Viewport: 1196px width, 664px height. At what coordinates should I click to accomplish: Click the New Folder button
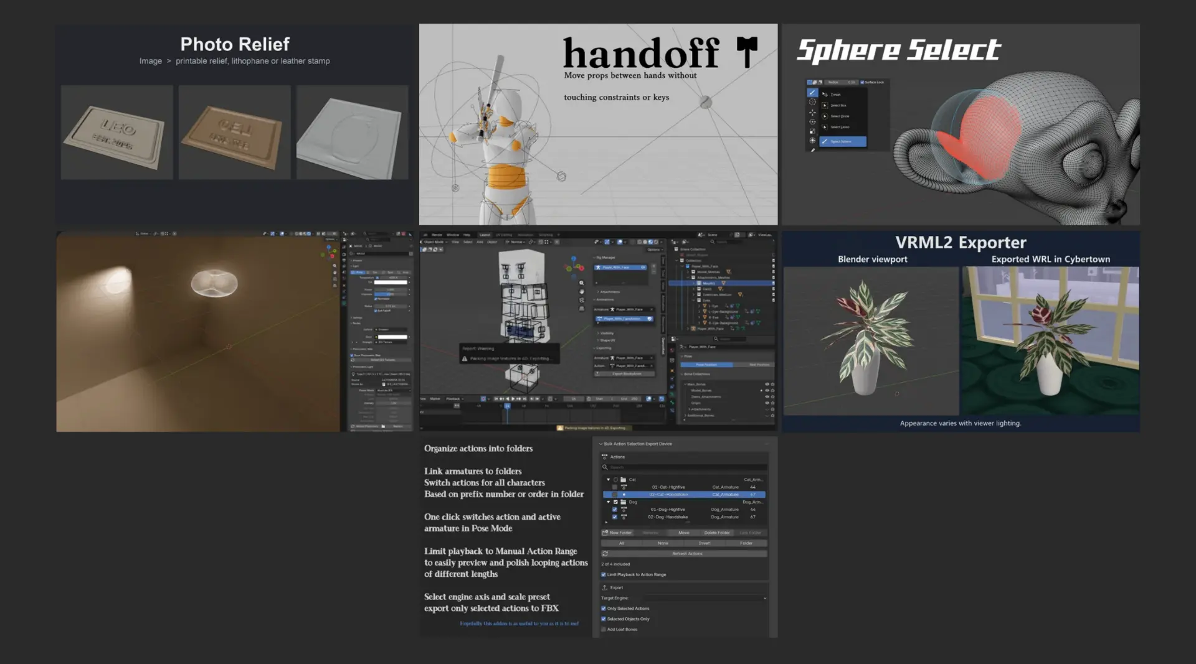[617, 533]
